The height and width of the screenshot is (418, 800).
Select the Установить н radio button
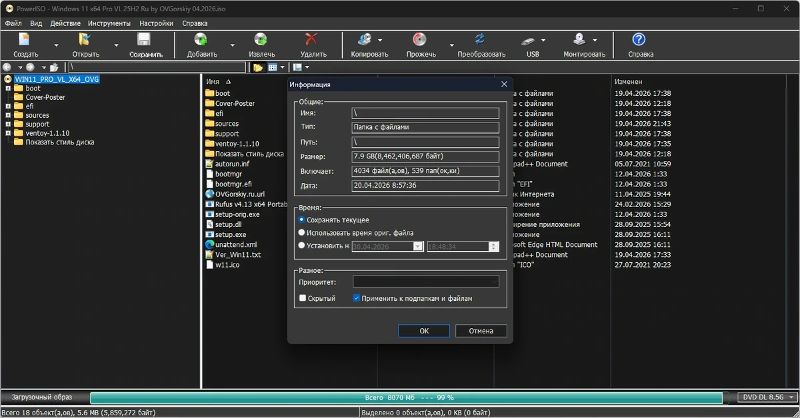[x=302, y=246]
